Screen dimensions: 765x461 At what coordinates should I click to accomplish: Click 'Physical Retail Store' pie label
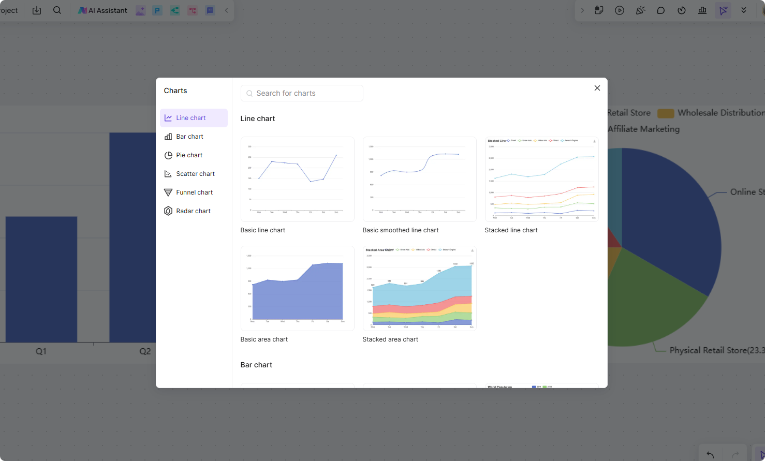tap(717, 350)
